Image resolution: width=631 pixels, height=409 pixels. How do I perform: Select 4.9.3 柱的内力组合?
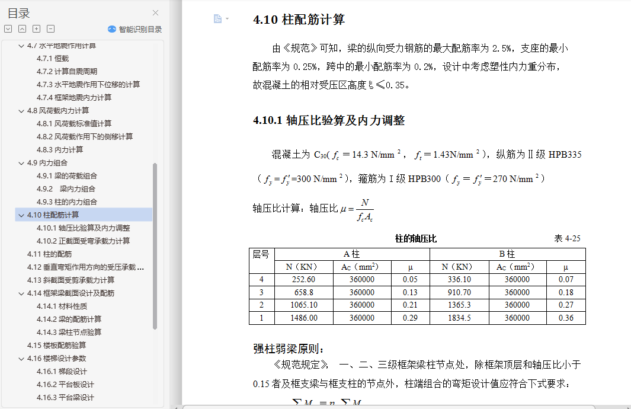[67, 202]
